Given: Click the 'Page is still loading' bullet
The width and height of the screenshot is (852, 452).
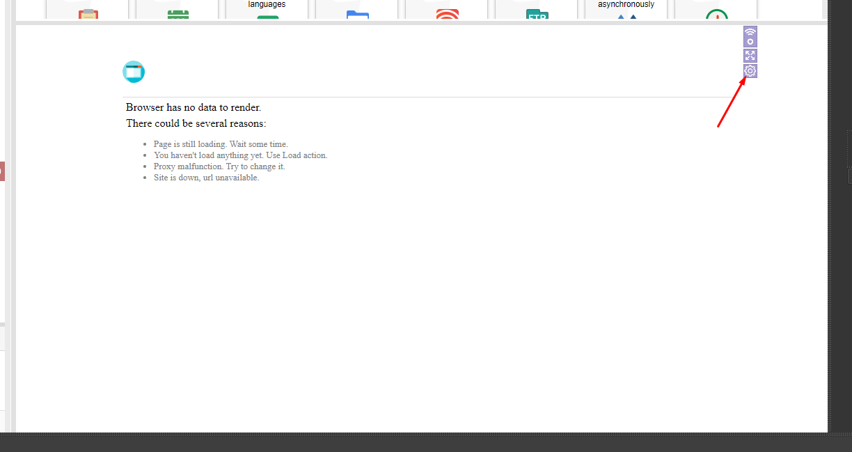Looking at the screenshot, I should [x=221, y=144].
